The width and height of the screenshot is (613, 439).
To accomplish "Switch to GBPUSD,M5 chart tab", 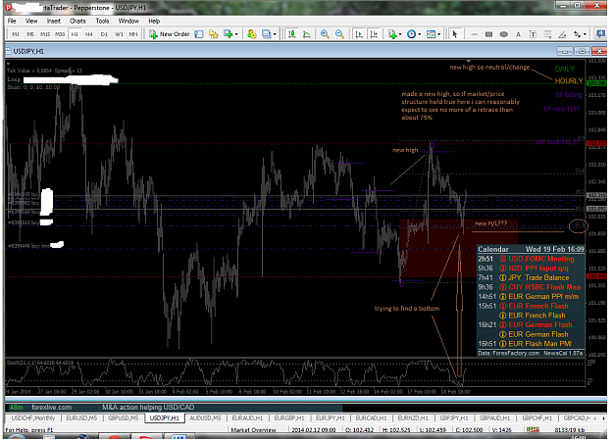I will tap(124, 417).
